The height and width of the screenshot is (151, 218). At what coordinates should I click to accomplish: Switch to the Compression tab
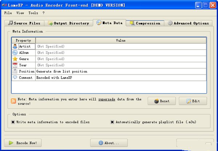145,23
